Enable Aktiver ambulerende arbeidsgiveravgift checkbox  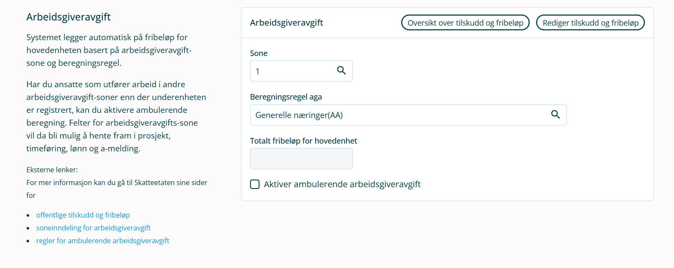click(x=255, y=184)
